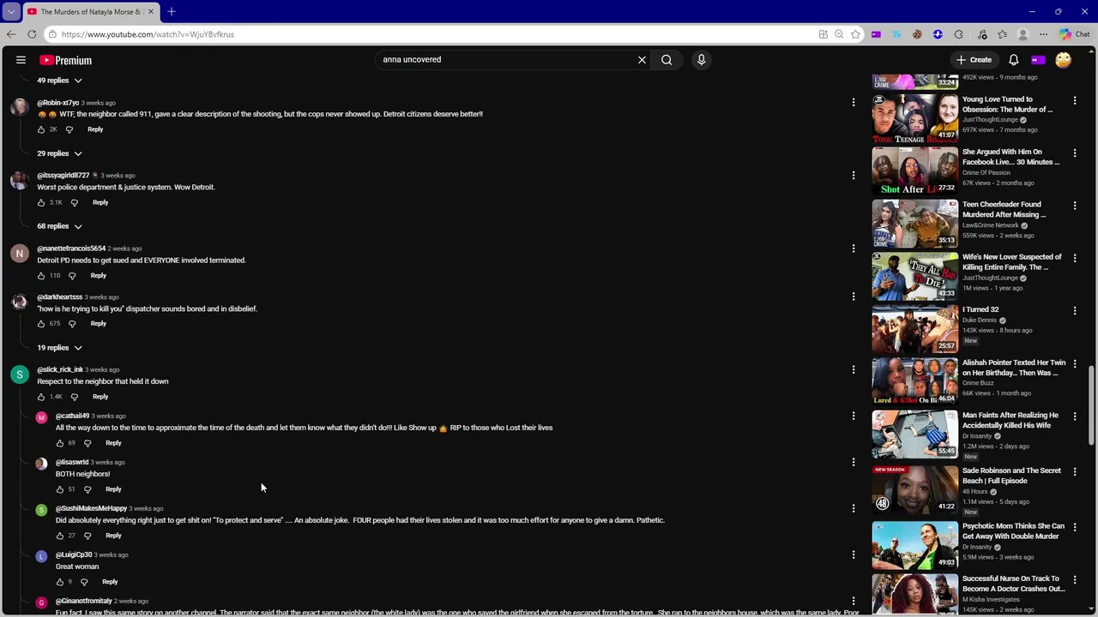
Task: Reload the page with refresh icon
Action: pyautogui.click(x=32, y=34)
